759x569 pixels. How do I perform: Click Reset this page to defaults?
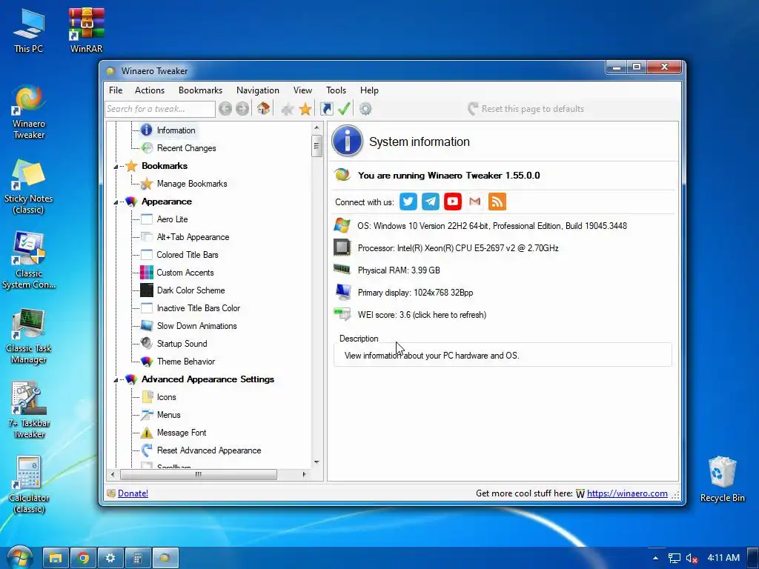click(526, 109)
